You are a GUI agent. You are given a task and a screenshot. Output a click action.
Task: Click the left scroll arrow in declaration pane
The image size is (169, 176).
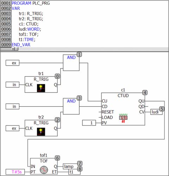coord(13,49)
